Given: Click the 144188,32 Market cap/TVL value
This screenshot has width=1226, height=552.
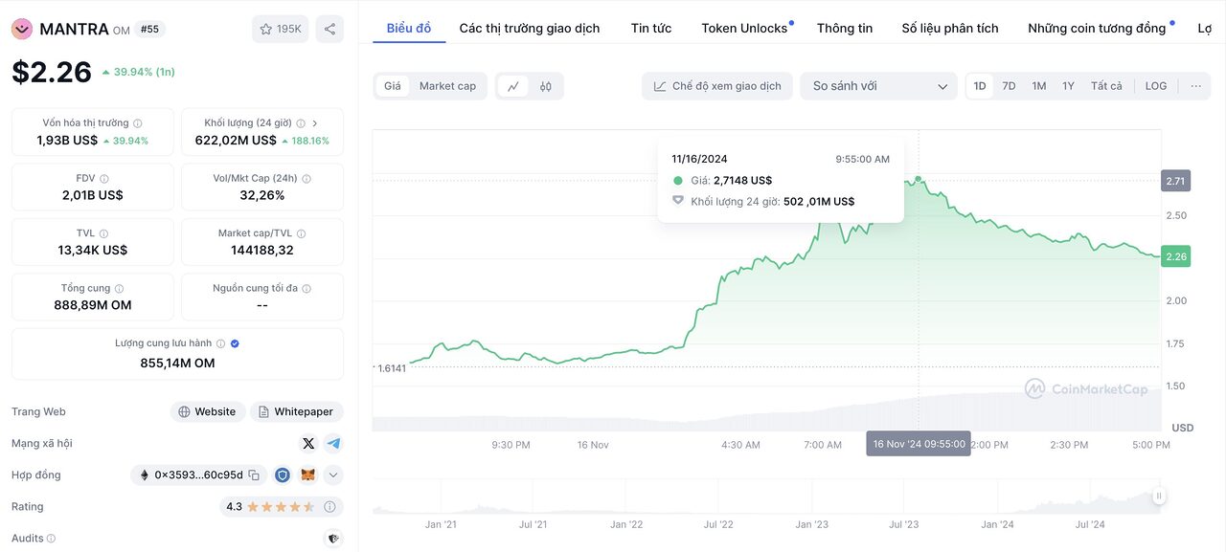Looking at the screenshot, I should point(262,250).
